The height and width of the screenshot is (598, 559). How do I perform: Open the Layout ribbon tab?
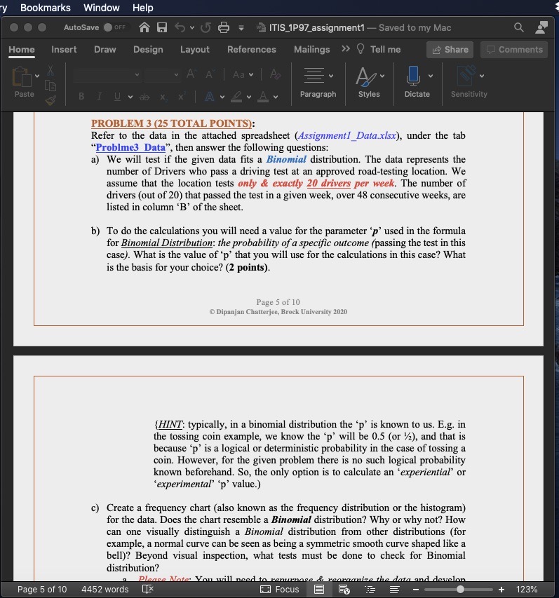(194, 49)
